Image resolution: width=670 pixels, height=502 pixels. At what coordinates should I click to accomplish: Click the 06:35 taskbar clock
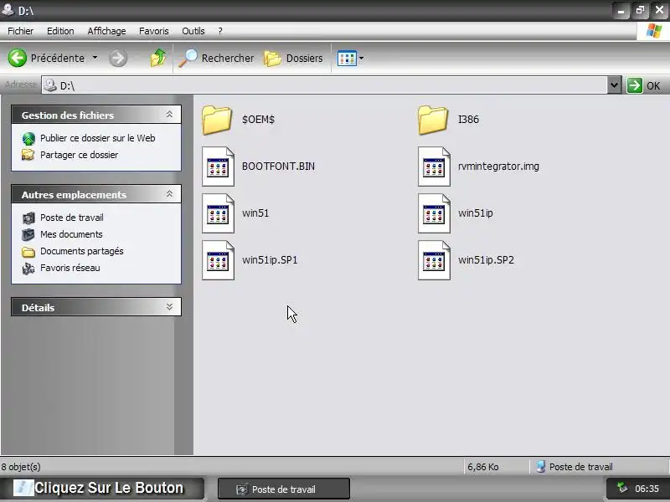(647, 489)
